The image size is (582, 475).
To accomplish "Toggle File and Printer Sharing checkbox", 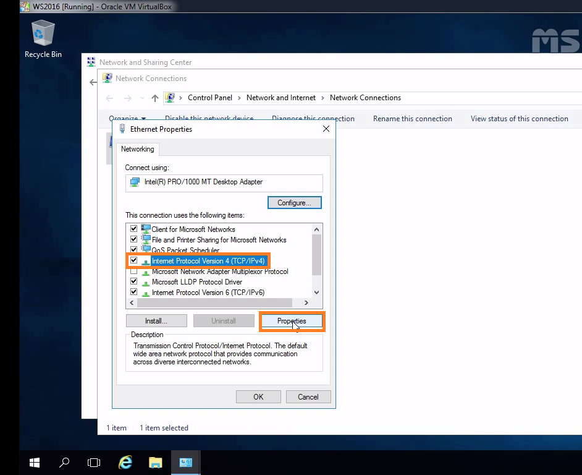I will point(134,239).
